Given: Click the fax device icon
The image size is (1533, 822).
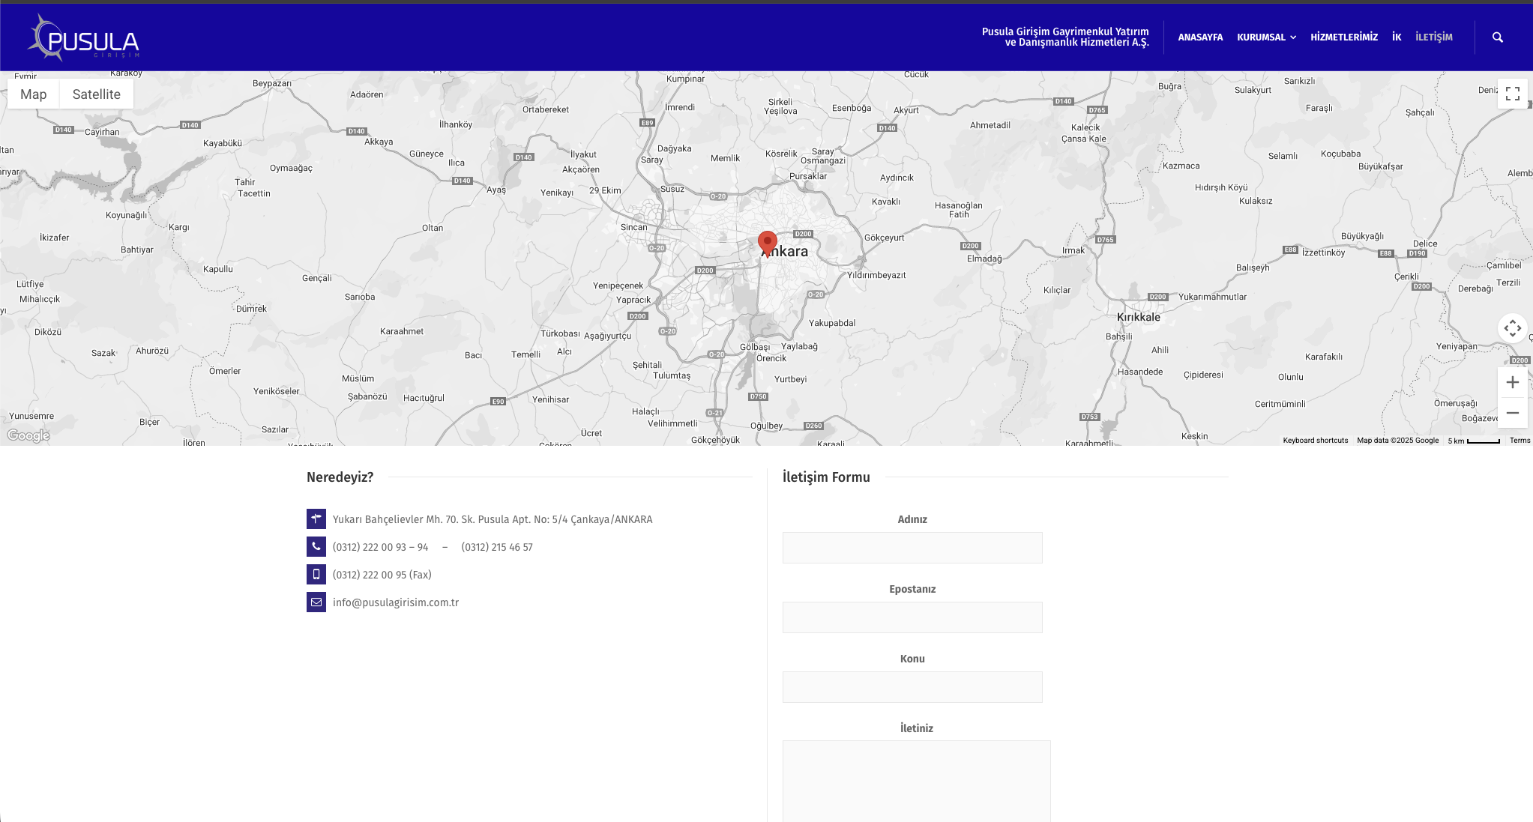Looking at the screenshot, I should (316, 574).
